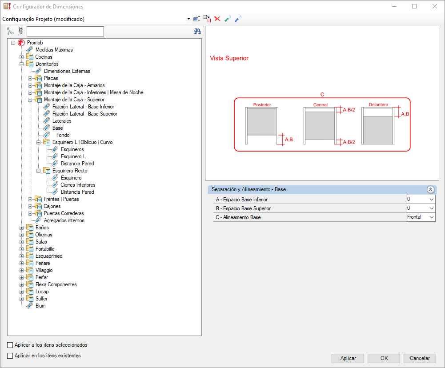The image size is (445, 368).
Task: Open the C - Alineamento Base dropdown
Action: click(431, 217)
